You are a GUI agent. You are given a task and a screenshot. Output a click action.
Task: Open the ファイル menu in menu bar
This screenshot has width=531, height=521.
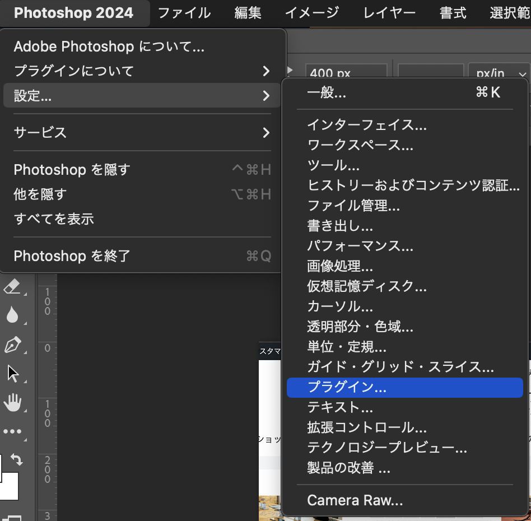pos(184,13)
